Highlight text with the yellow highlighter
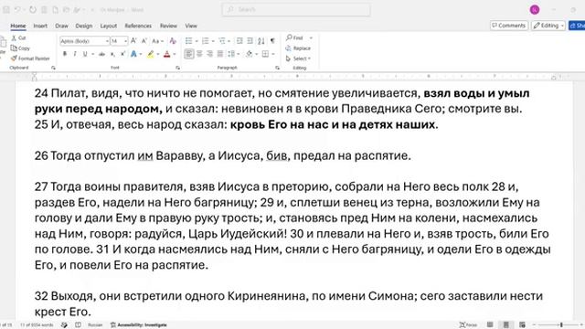Screen dimensions: 585x329 (150, 54)
